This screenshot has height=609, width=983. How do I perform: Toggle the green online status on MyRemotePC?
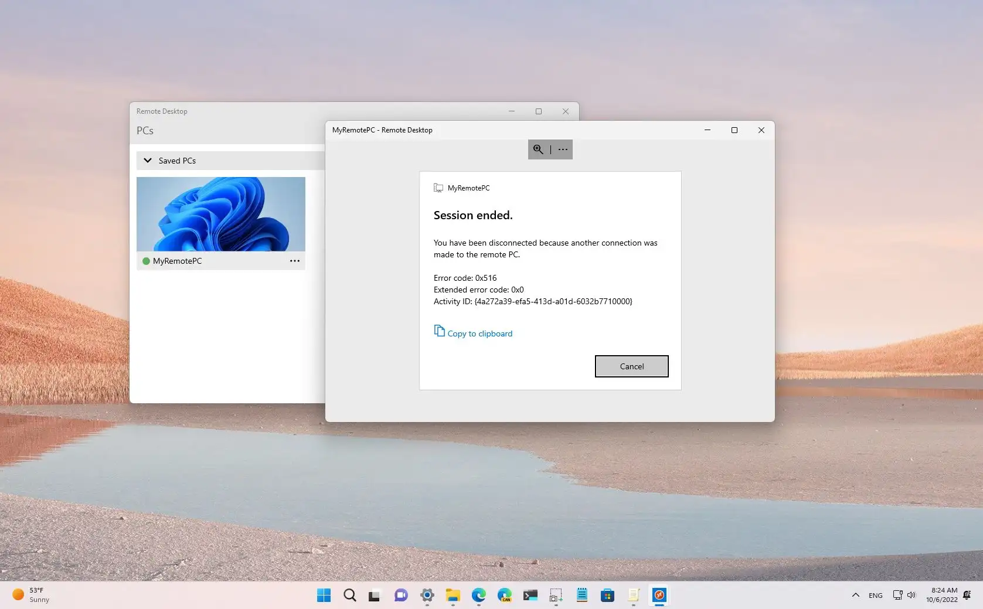146,261
